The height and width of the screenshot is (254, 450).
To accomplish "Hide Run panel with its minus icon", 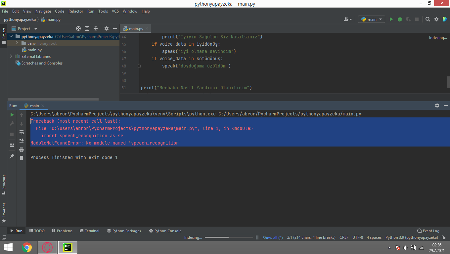I will (446, 106).
